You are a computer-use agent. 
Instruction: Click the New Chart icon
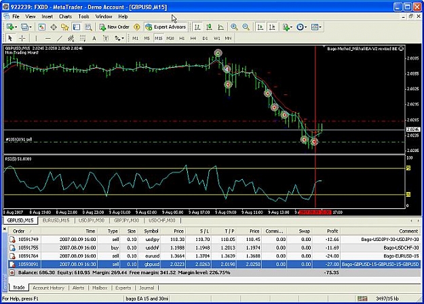tap(10, 27)
